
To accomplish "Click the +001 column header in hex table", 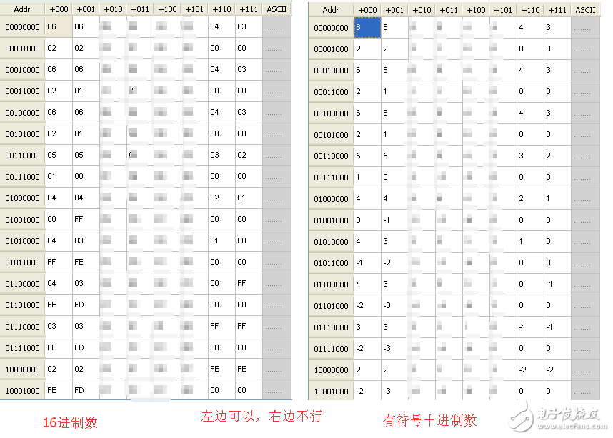I will click(86, 9).
